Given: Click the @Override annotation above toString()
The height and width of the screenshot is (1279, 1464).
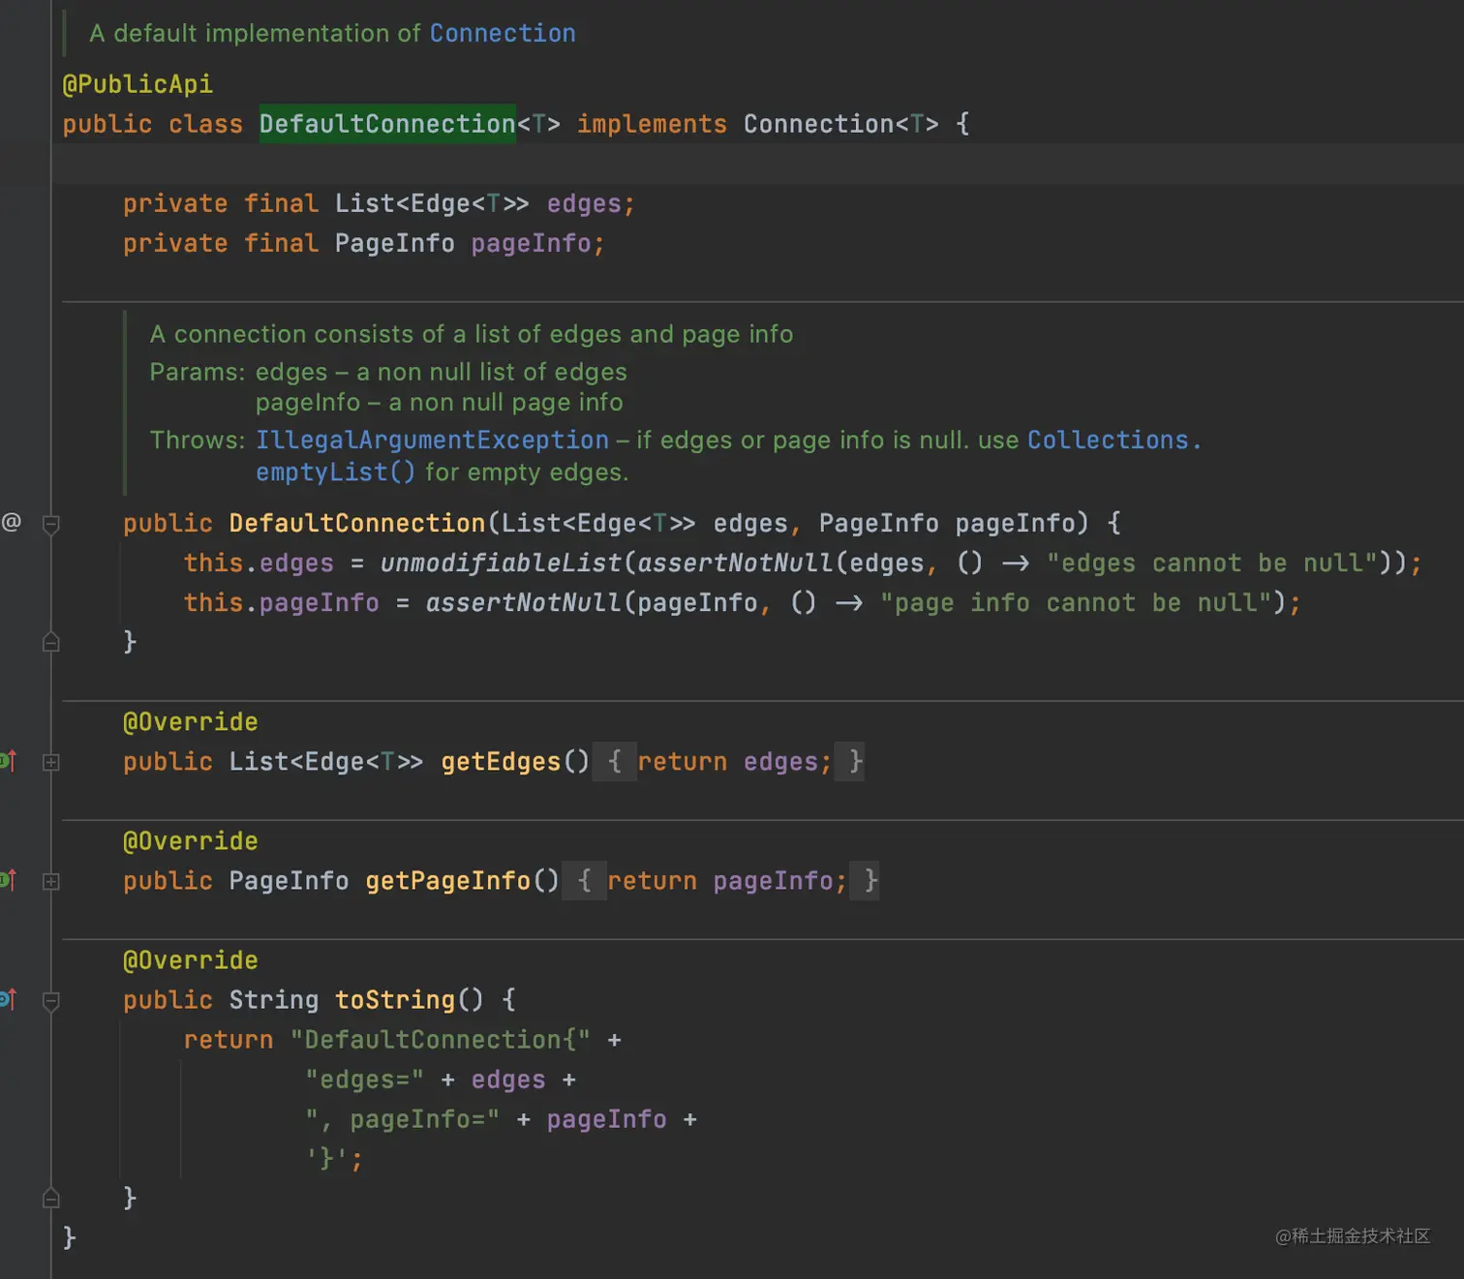Looking at the screenshot, I should coord(191,960).
